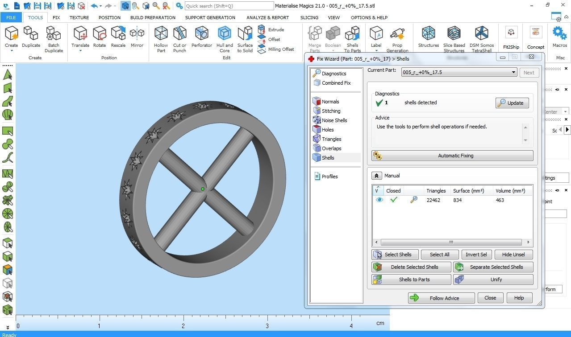Click Slice Based Structures icon
Viewport: 571px width, 337px height.
click(454, 34)
